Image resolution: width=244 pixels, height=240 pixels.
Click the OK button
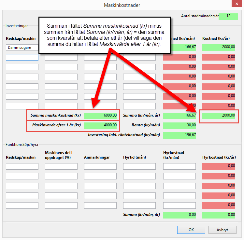[x=191, y=230]
